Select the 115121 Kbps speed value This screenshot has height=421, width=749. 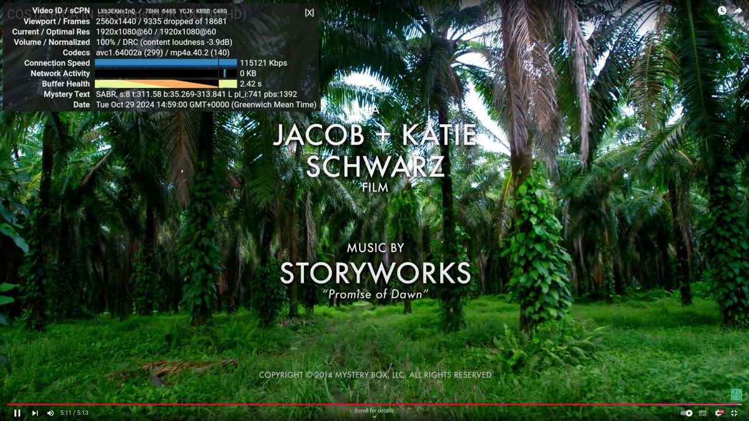pos(263,63)
